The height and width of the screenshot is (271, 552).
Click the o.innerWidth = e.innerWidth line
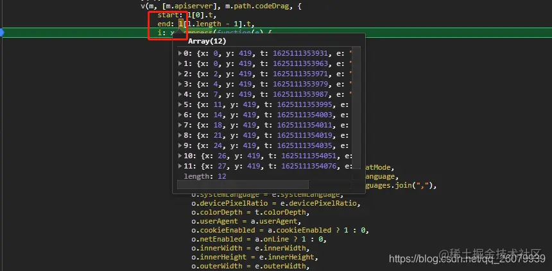coord(251,248)
